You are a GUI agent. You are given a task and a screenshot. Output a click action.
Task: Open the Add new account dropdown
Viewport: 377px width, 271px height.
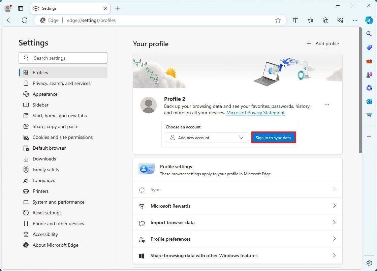[x=207, y=138]
